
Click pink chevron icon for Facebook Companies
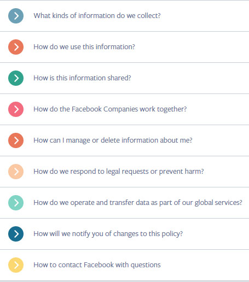pyautogui.click(x=16, y=109)
